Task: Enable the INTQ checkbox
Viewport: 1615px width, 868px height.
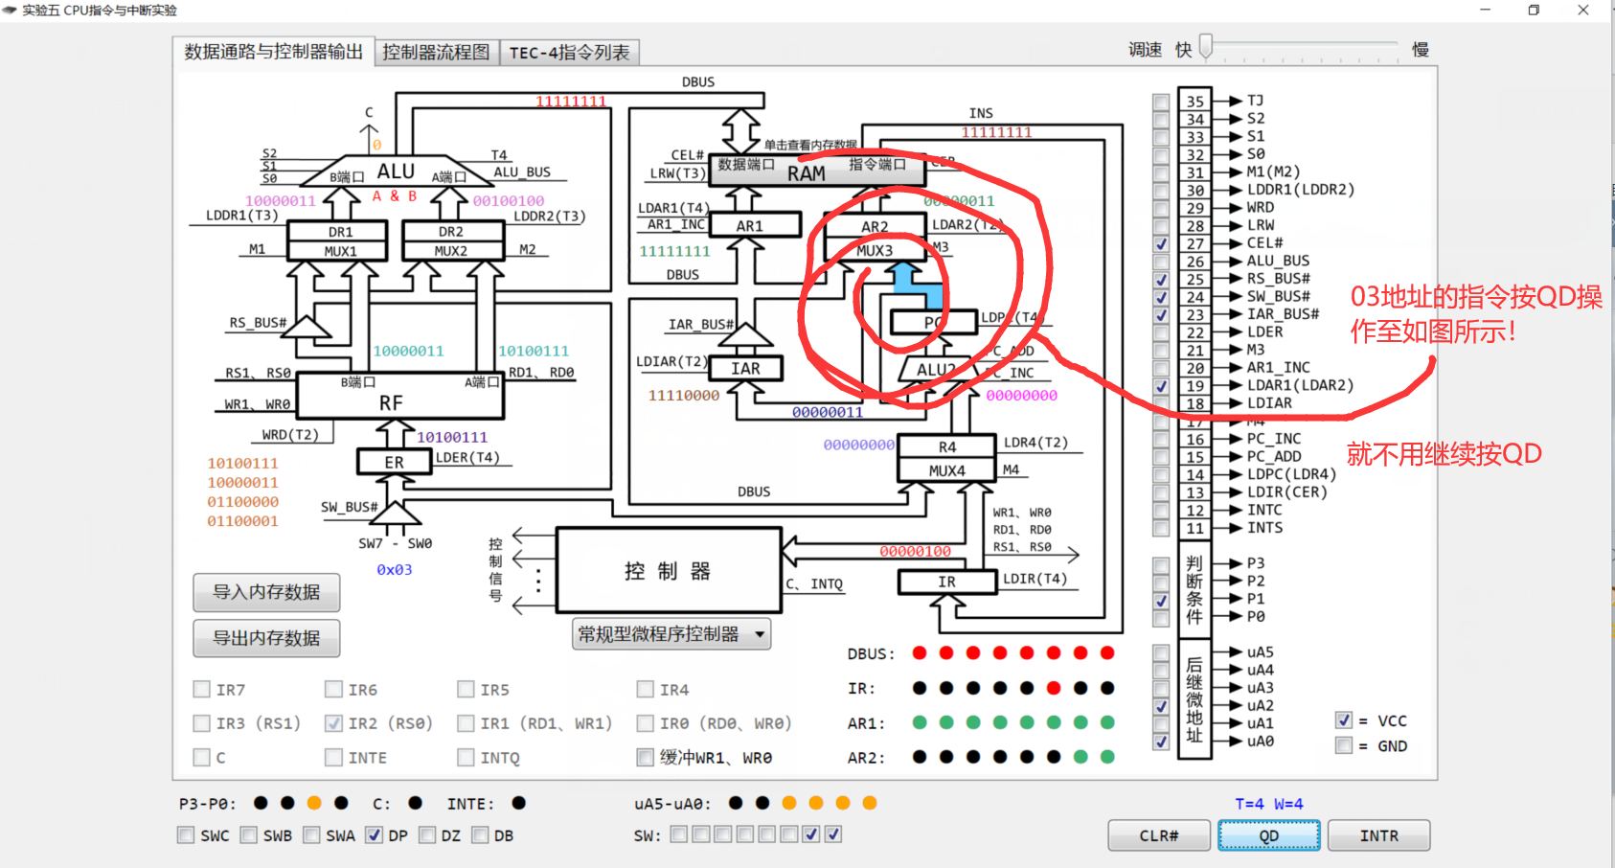Action: coord(466,758)
